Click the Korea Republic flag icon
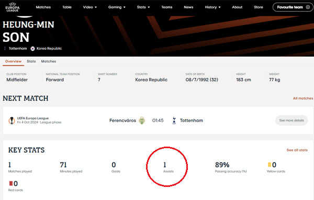314x200 pixels. [32, 49]
